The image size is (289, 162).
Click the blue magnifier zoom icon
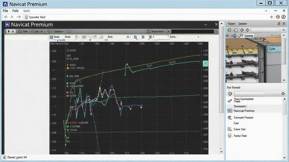pos(136,37)
